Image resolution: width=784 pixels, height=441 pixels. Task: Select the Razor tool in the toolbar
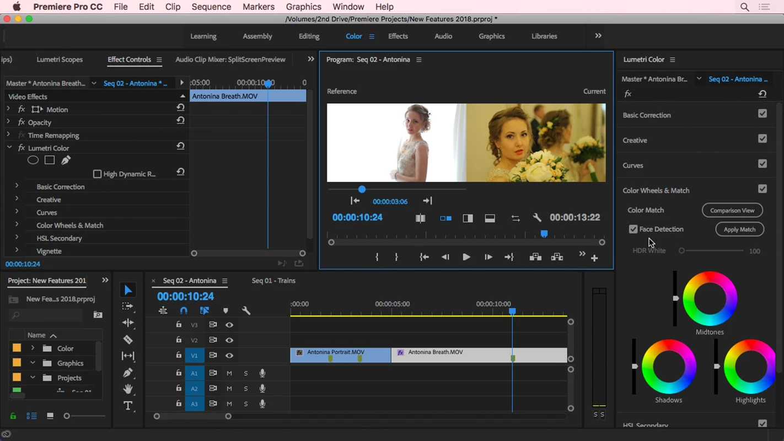128,340
